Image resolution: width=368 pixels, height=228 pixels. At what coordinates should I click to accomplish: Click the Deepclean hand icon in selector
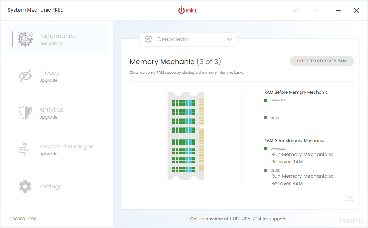148,39
